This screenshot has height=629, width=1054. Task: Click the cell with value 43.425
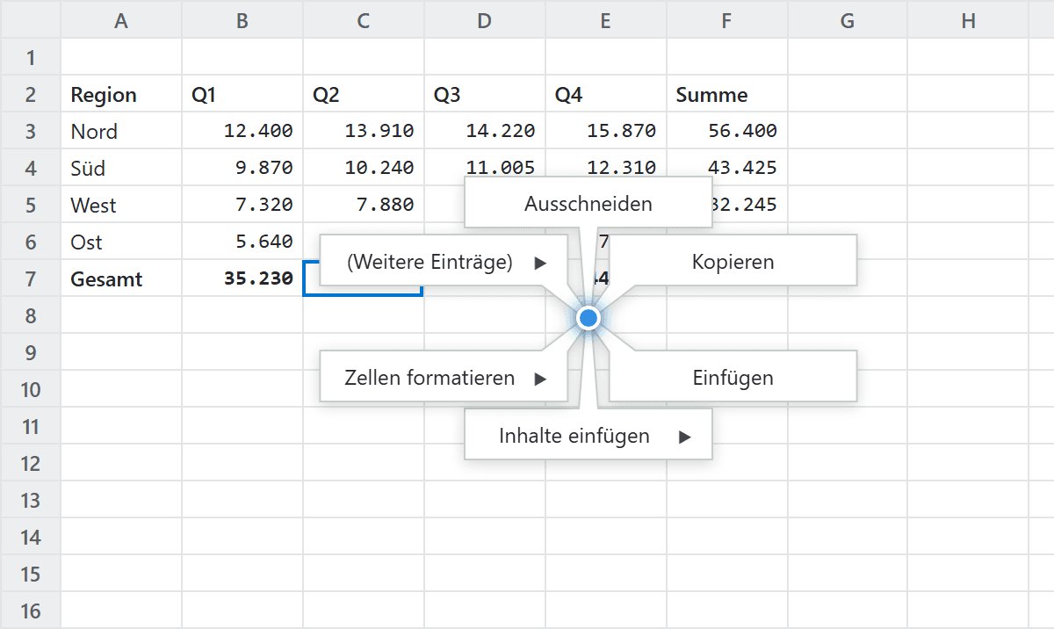click(x=727, y=166)
